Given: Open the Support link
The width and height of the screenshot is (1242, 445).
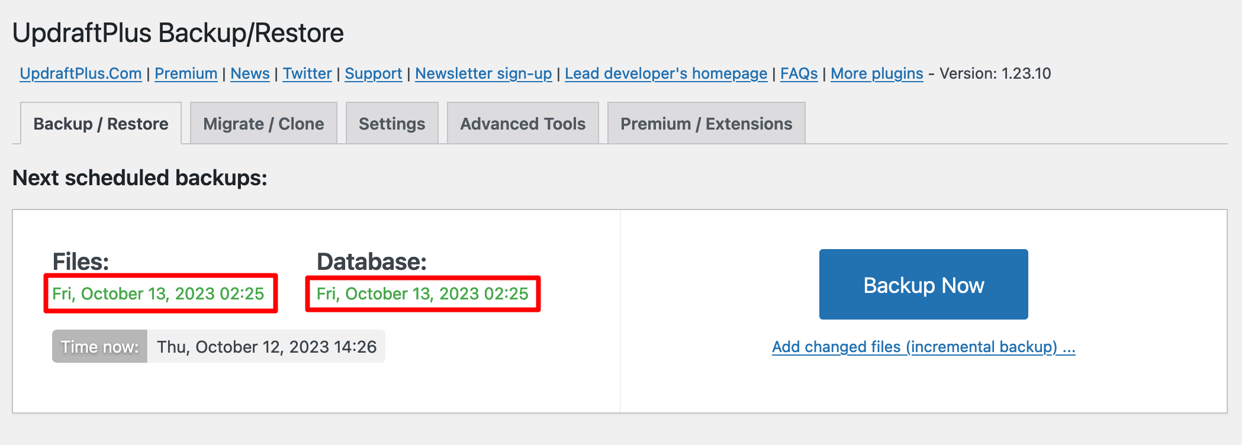Looking at the screenshot, I should pos(374,73).
